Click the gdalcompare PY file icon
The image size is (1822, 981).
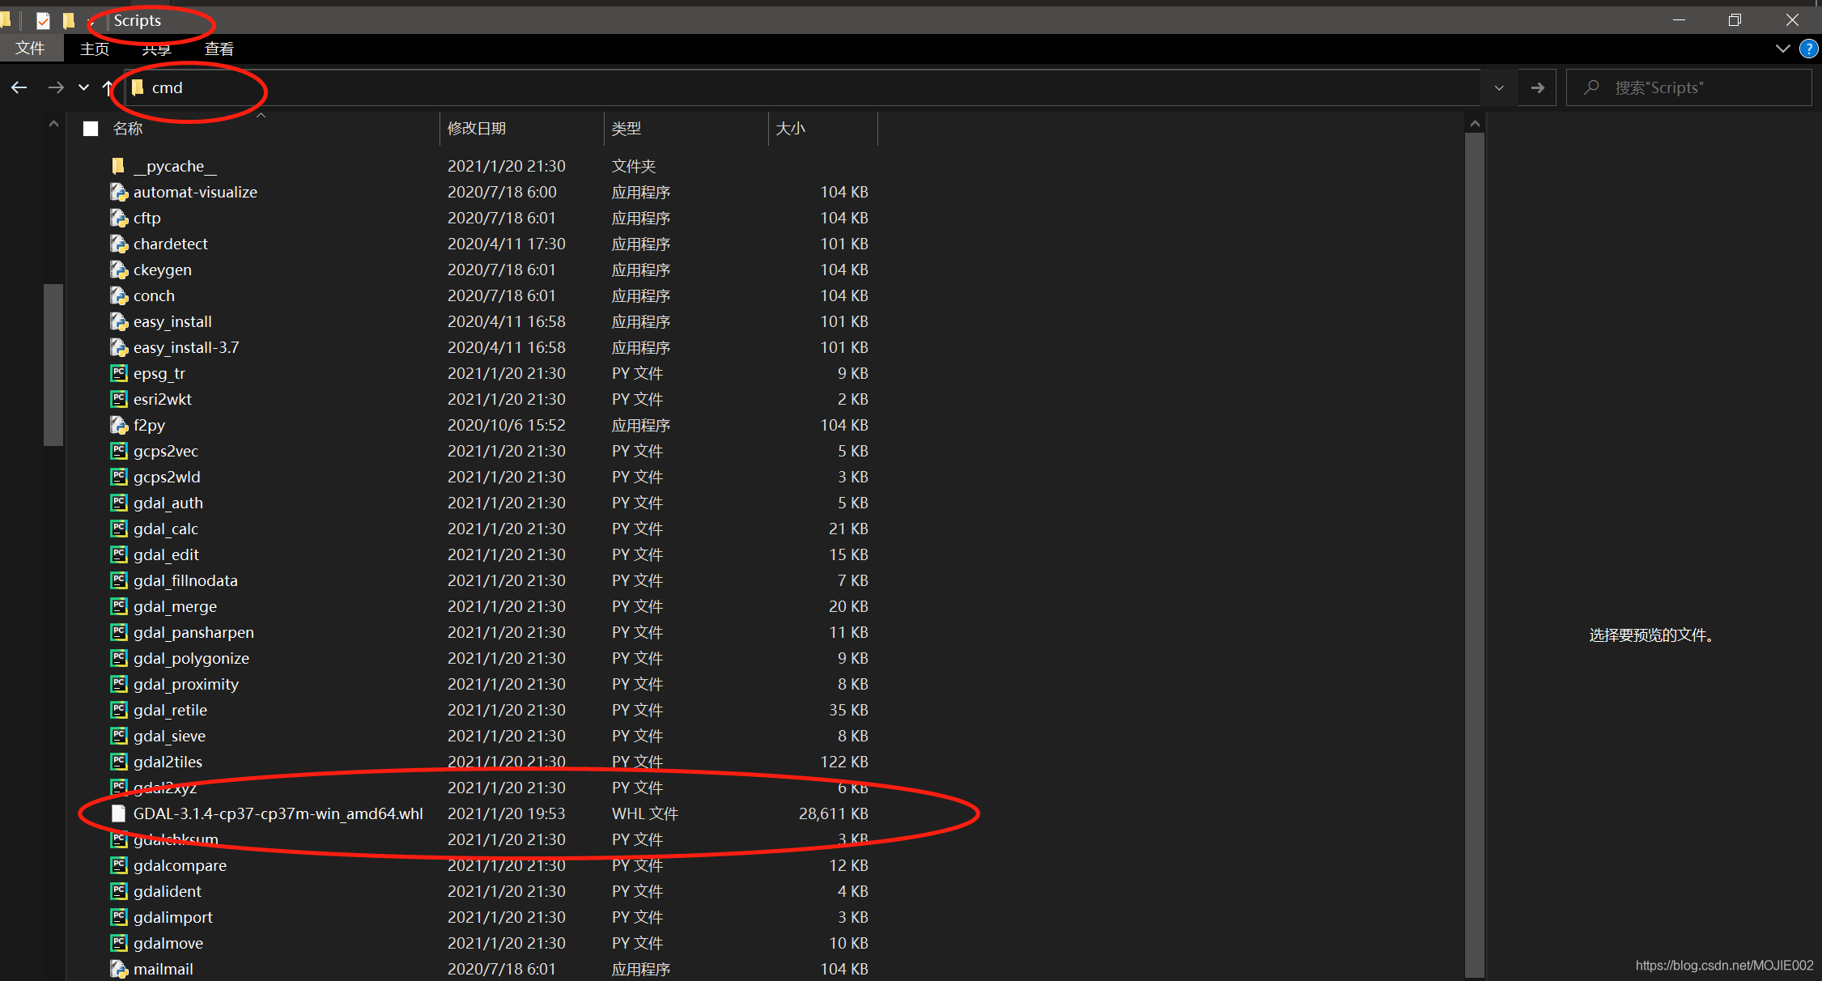pos(119,865)
